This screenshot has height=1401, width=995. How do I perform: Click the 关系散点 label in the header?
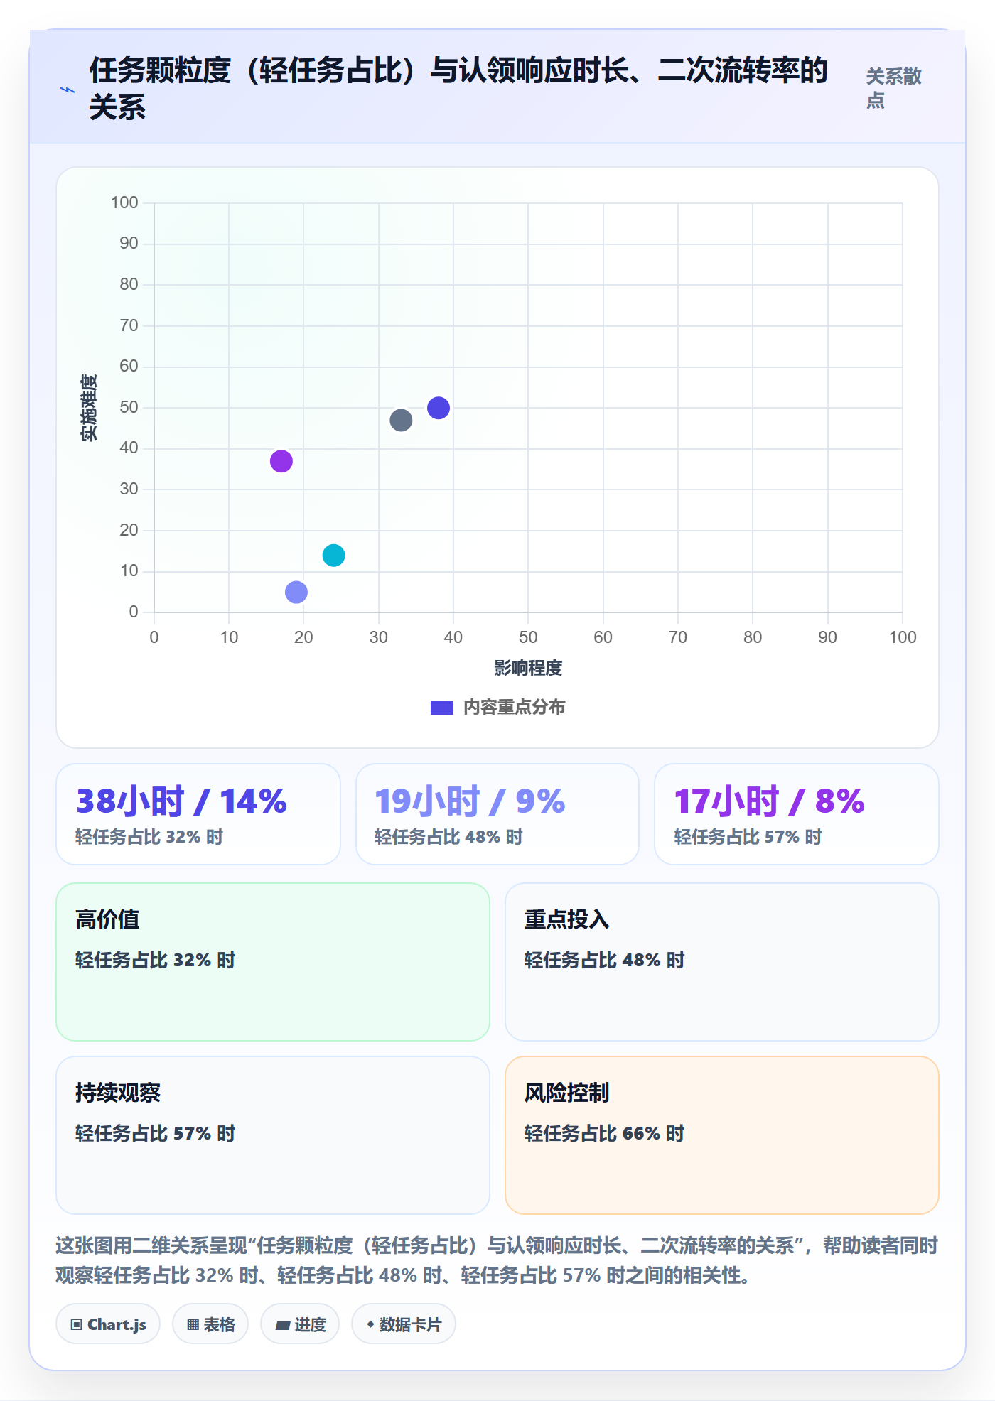[x=893, y=88]
